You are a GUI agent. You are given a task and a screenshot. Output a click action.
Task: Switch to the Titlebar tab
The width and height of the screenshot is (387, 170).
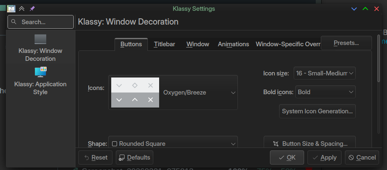164,44
